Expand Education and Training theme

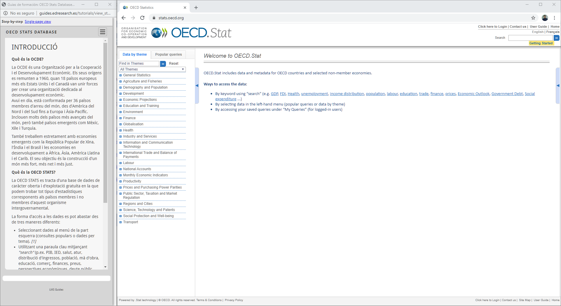[x=120, y=106]
